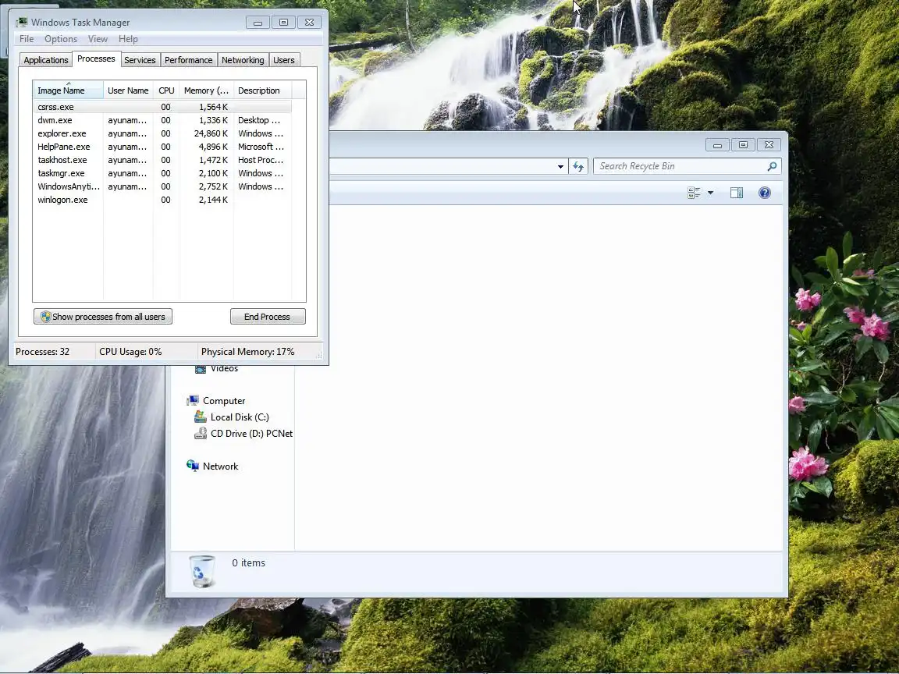Click the 0 items text in details pane
Image resolution: width=899 pixels, height=674 pixels.
248,562
